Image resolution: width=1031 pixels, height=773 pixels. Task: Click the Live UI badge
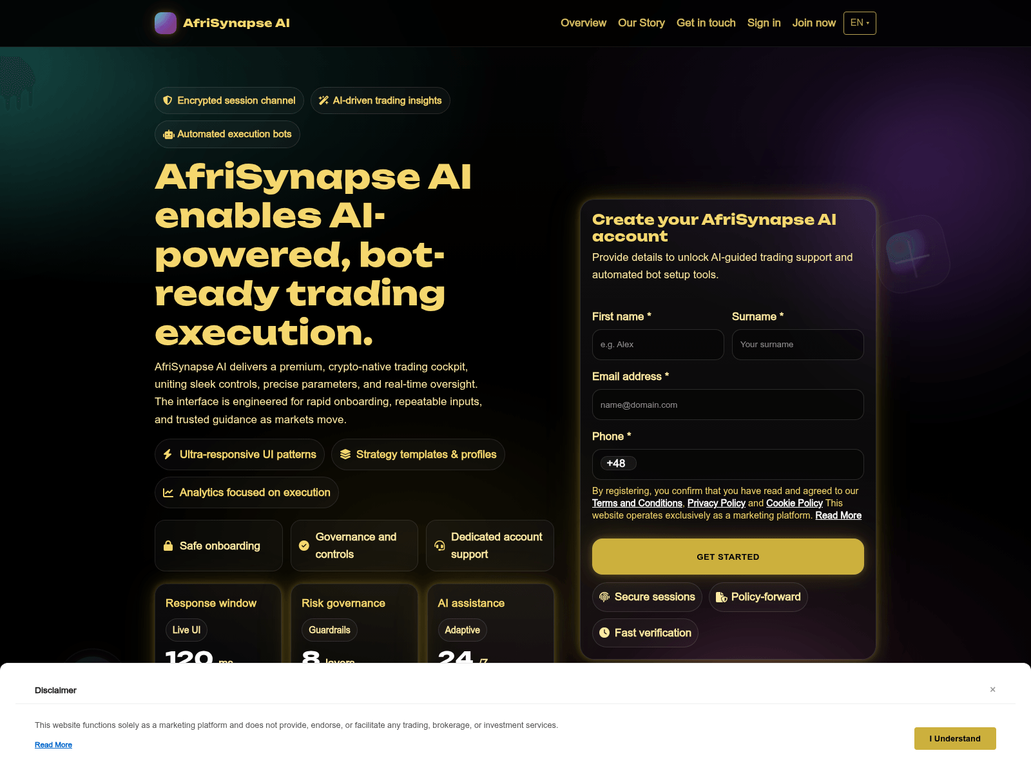(186, 630)
